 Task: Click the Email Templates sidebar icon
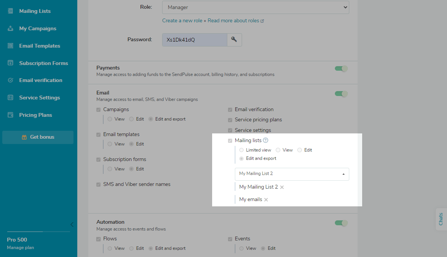(11, 46)
